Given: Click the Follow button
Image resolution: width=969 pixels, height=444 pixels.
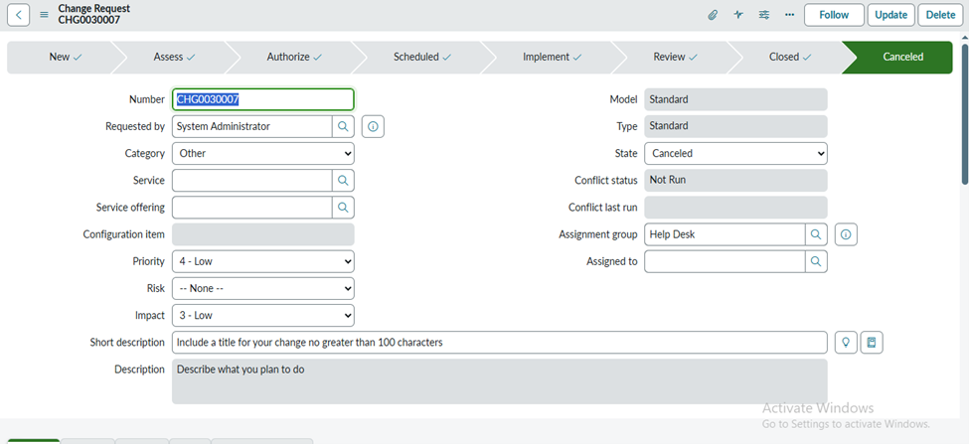Looking at the screenshot, I should [x=833, y=15].
